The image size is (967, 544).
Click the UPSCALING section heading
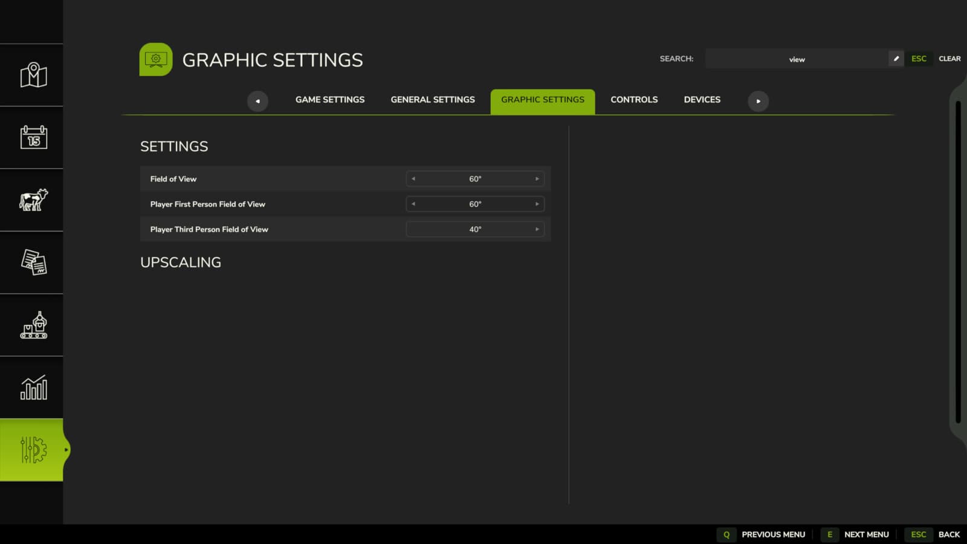point(181,262)
